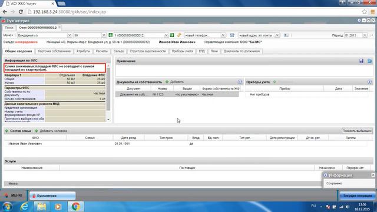Open the Атрибуты tab
Image resolution: width=377 pixels, height=212 pixels.
tap(83, 51)
